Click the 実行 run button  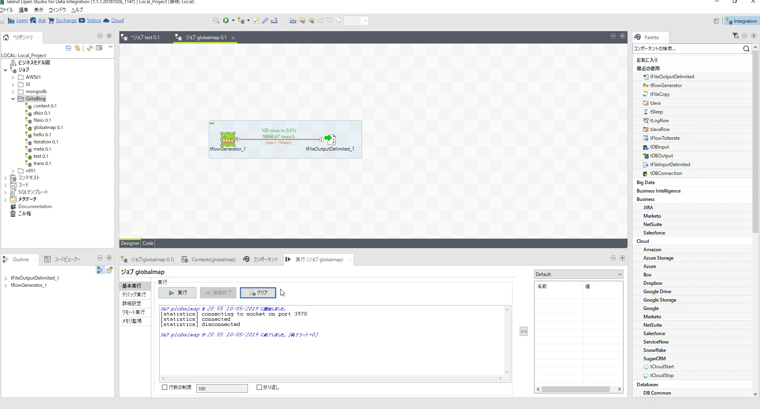tap(177, 293)
